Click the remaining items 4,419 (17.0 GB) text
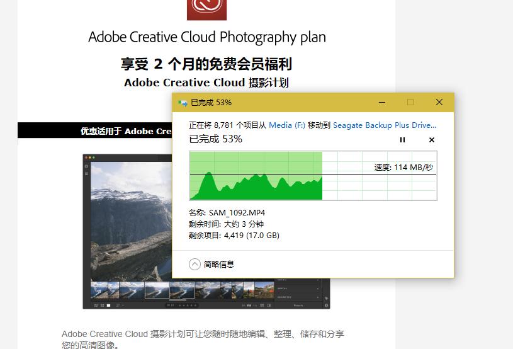Viewport: 513px width, 349px height. pyautogui.click(x=252, y=236)
